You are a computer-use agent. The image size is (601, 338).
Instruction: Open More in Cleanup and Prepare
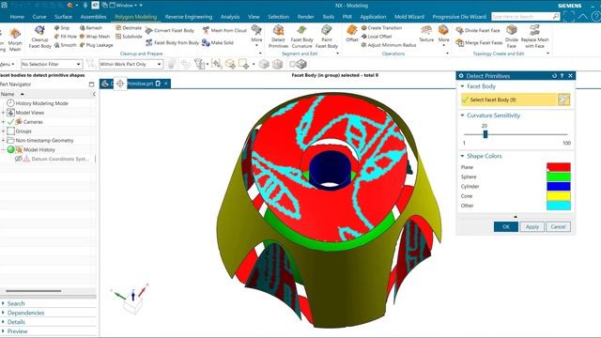256,36
